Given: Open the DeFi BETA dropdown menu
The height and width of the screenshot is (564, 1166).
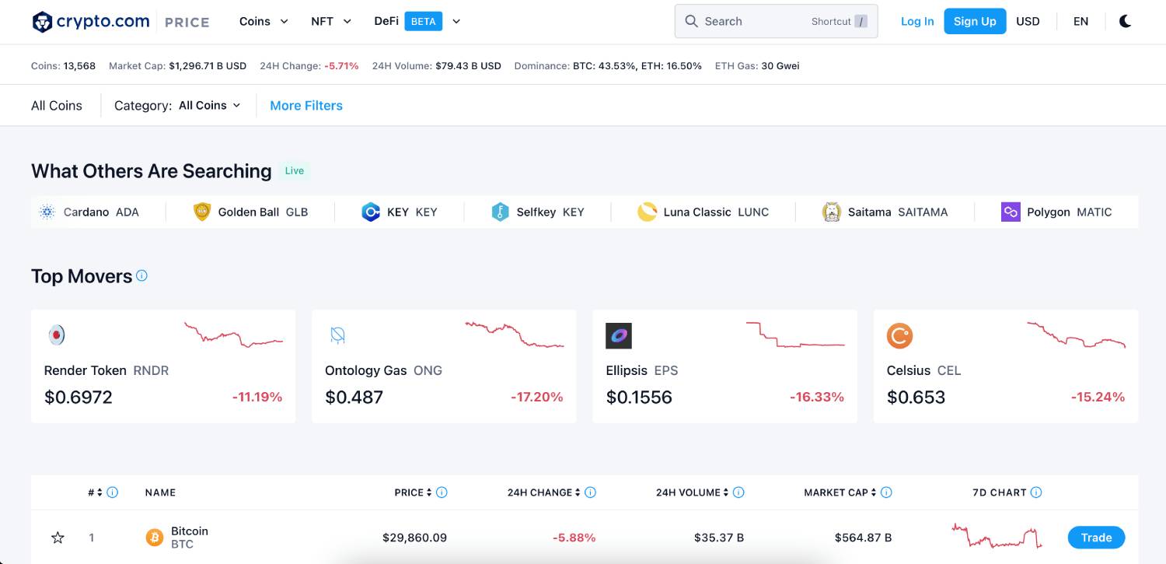Looking at the screenshot, I should point(417,21).
